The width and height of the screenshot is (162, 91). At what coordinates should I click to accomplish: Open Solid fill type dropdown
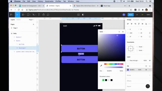click(102, 32)
